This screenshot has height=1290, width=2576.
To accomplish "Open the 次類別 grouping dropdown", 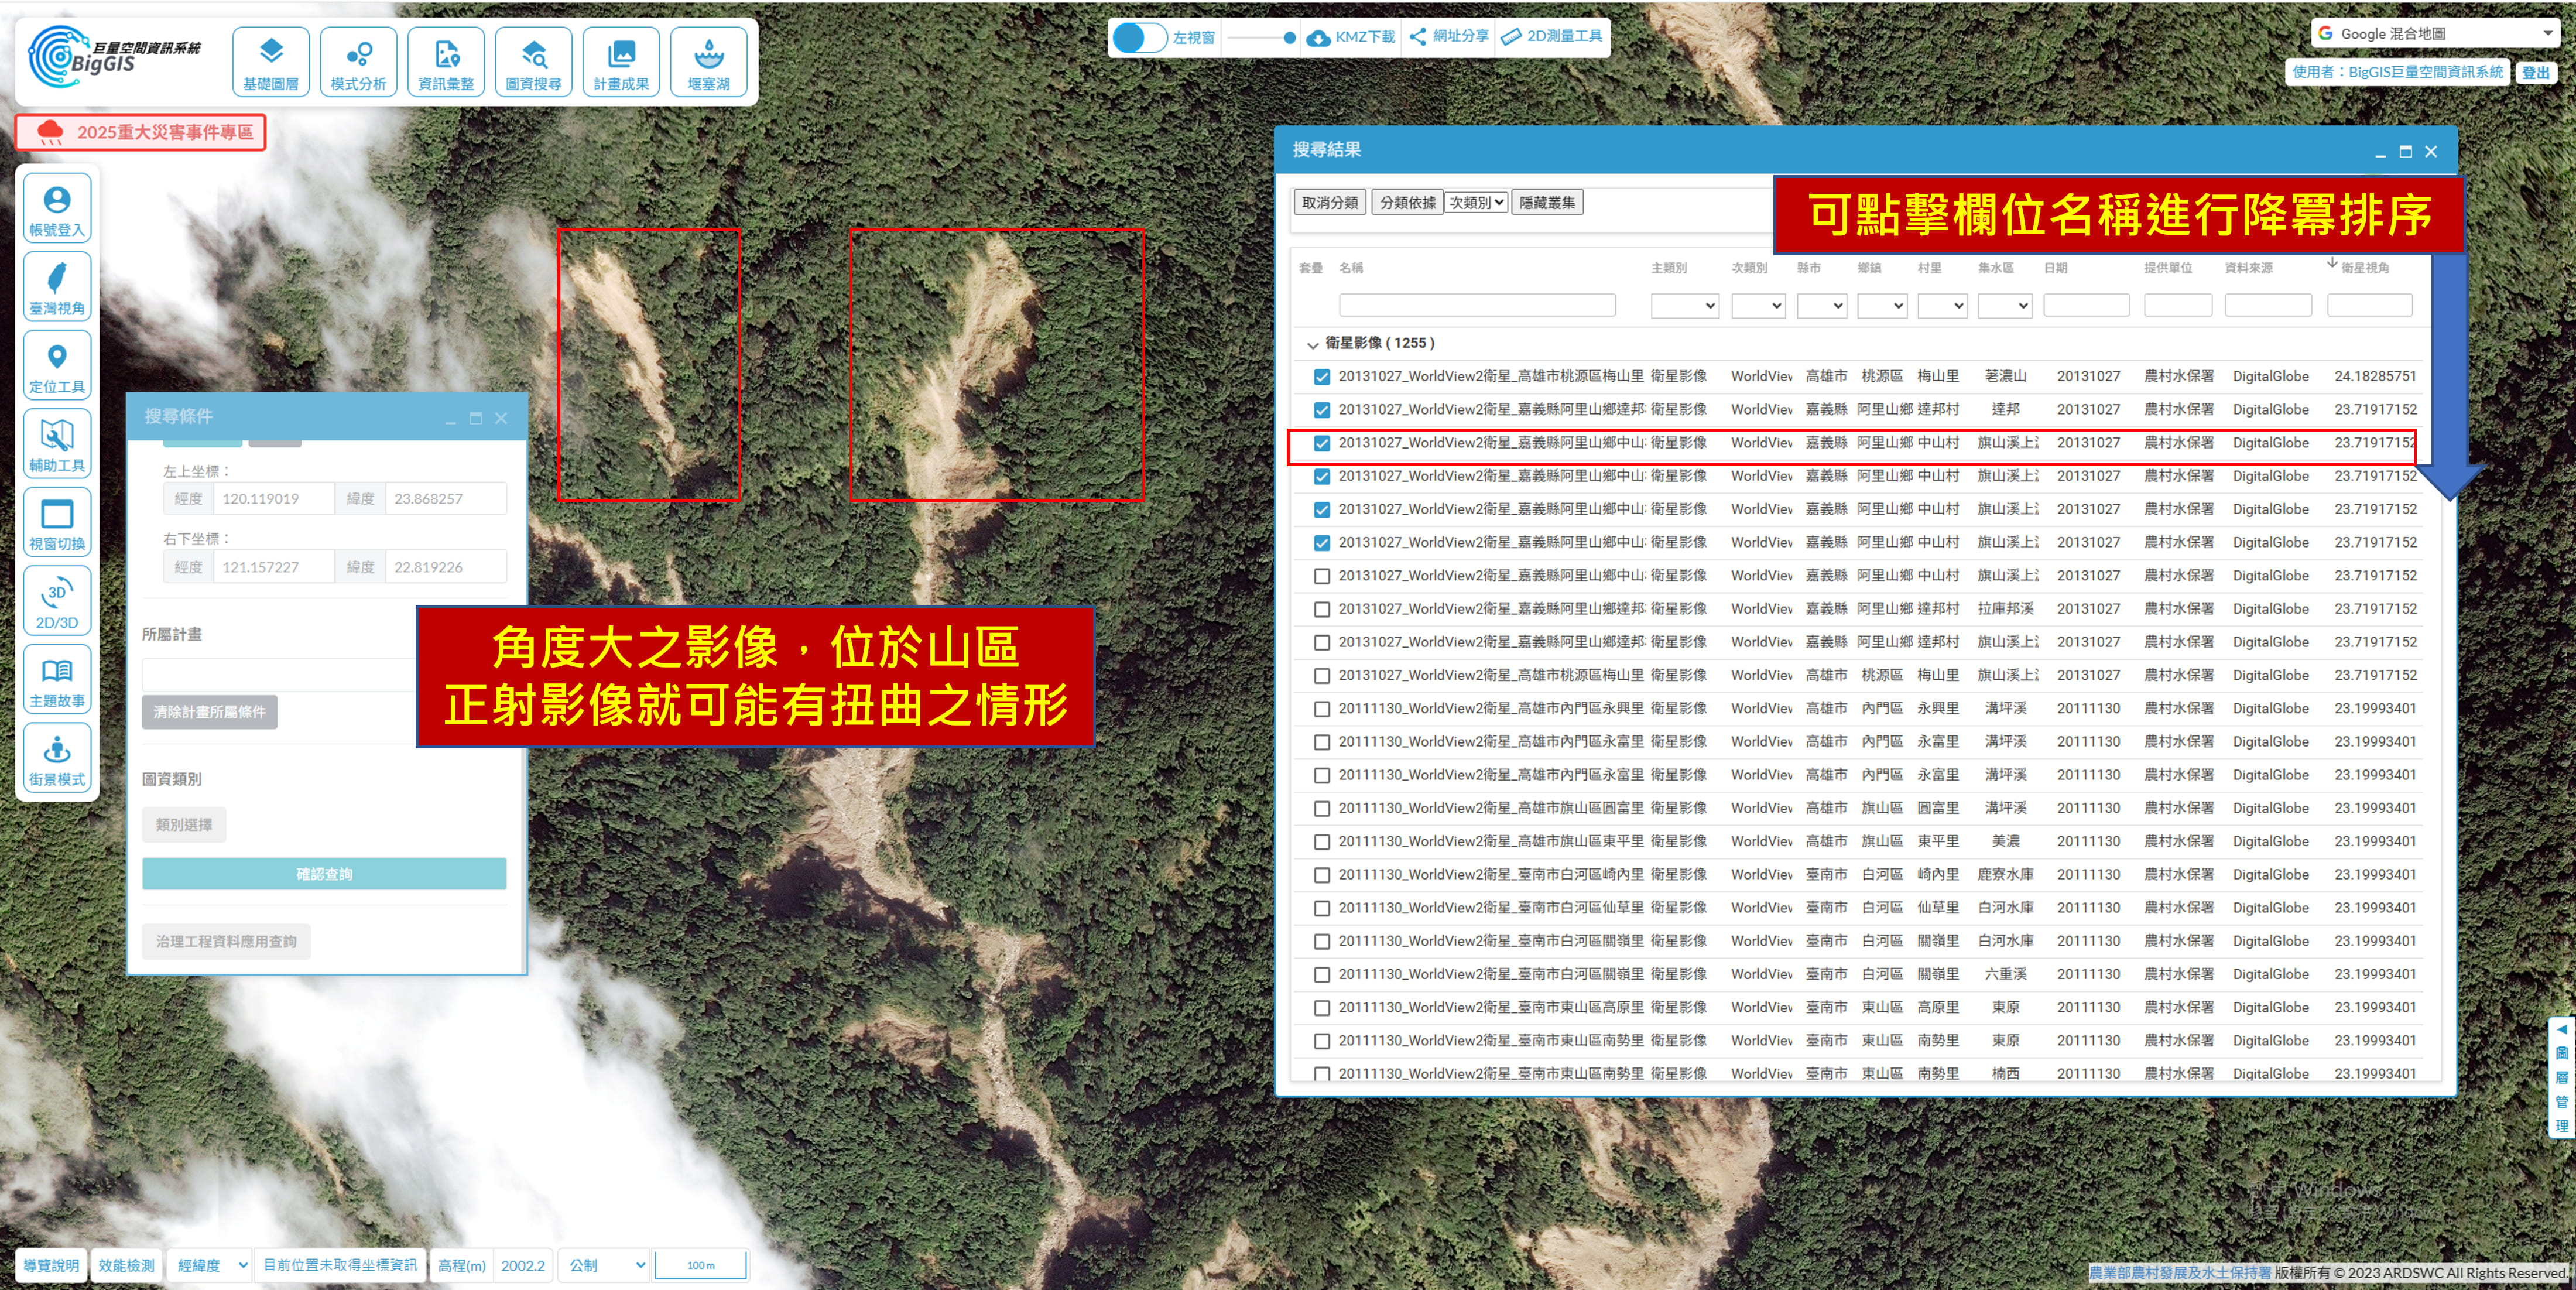I will click(1476, 203).
